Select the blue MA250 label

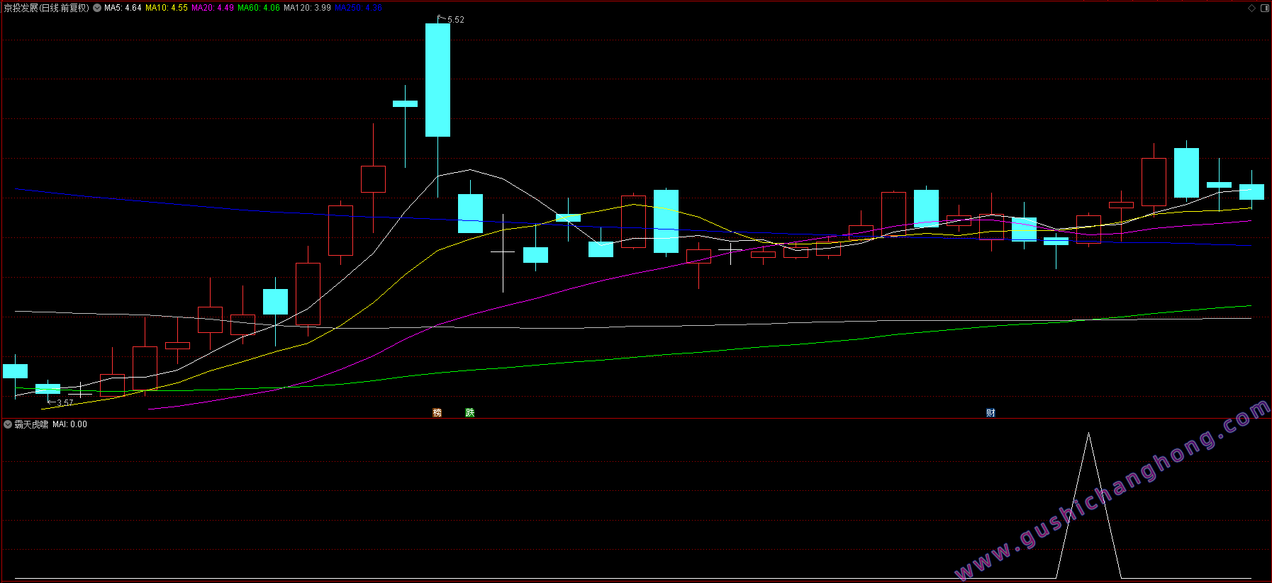point(358,8)
